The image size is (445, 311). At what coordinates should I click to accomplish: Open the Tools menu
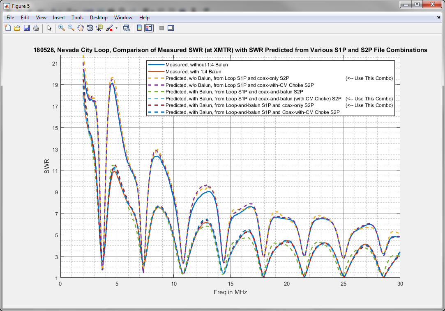(x=78, y=18)
